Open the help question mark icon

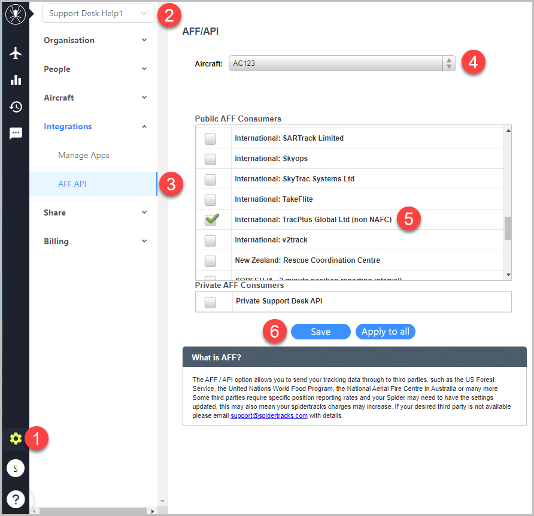16,499
